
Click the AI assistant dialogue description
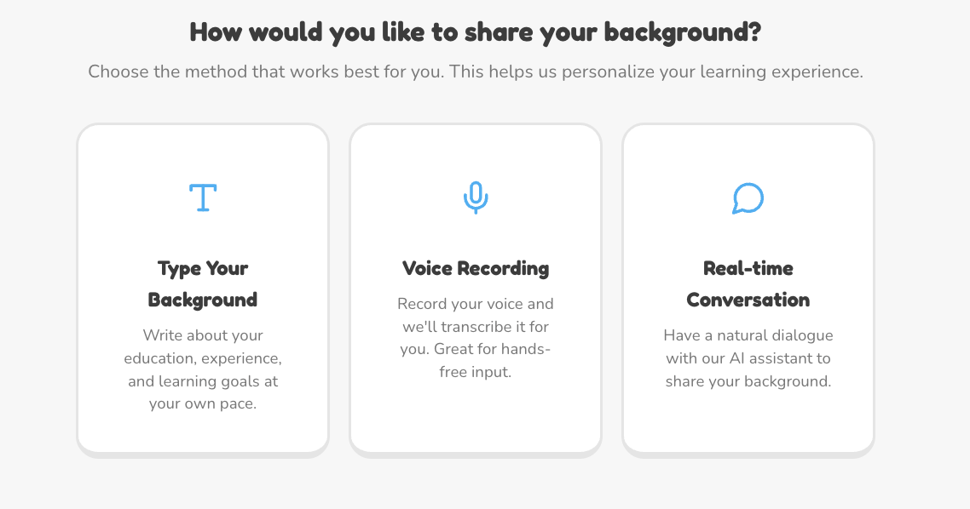748,358
